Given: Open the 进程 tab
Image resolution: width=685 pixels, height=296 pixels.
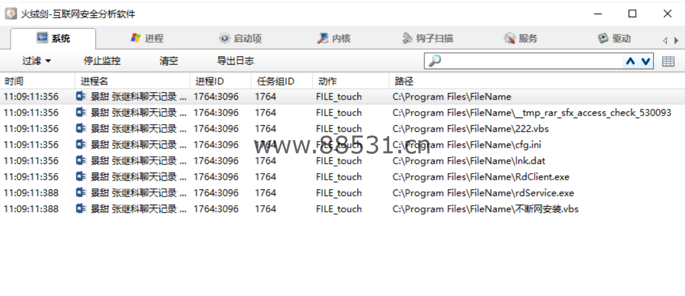Looking at the screenshot, I should pos(147,38).
